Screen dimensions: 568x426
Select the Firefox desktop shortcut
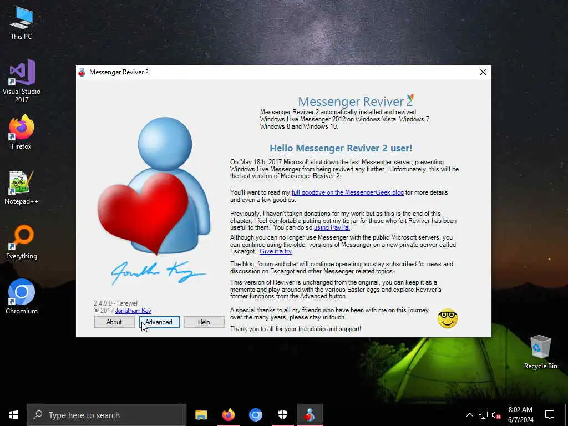pos(22,132)
